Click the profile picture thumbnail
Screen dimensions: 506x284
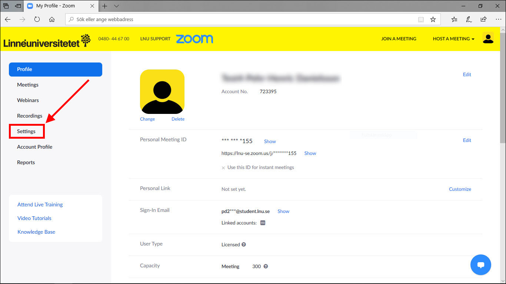[162, 92]
